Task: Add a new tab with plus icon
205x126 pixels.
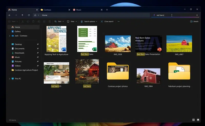Action: pyautogui.click(x=107, y=10)
